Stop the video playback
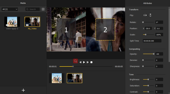170x94 pixels. pyautogui.click(x=91, y=62)
